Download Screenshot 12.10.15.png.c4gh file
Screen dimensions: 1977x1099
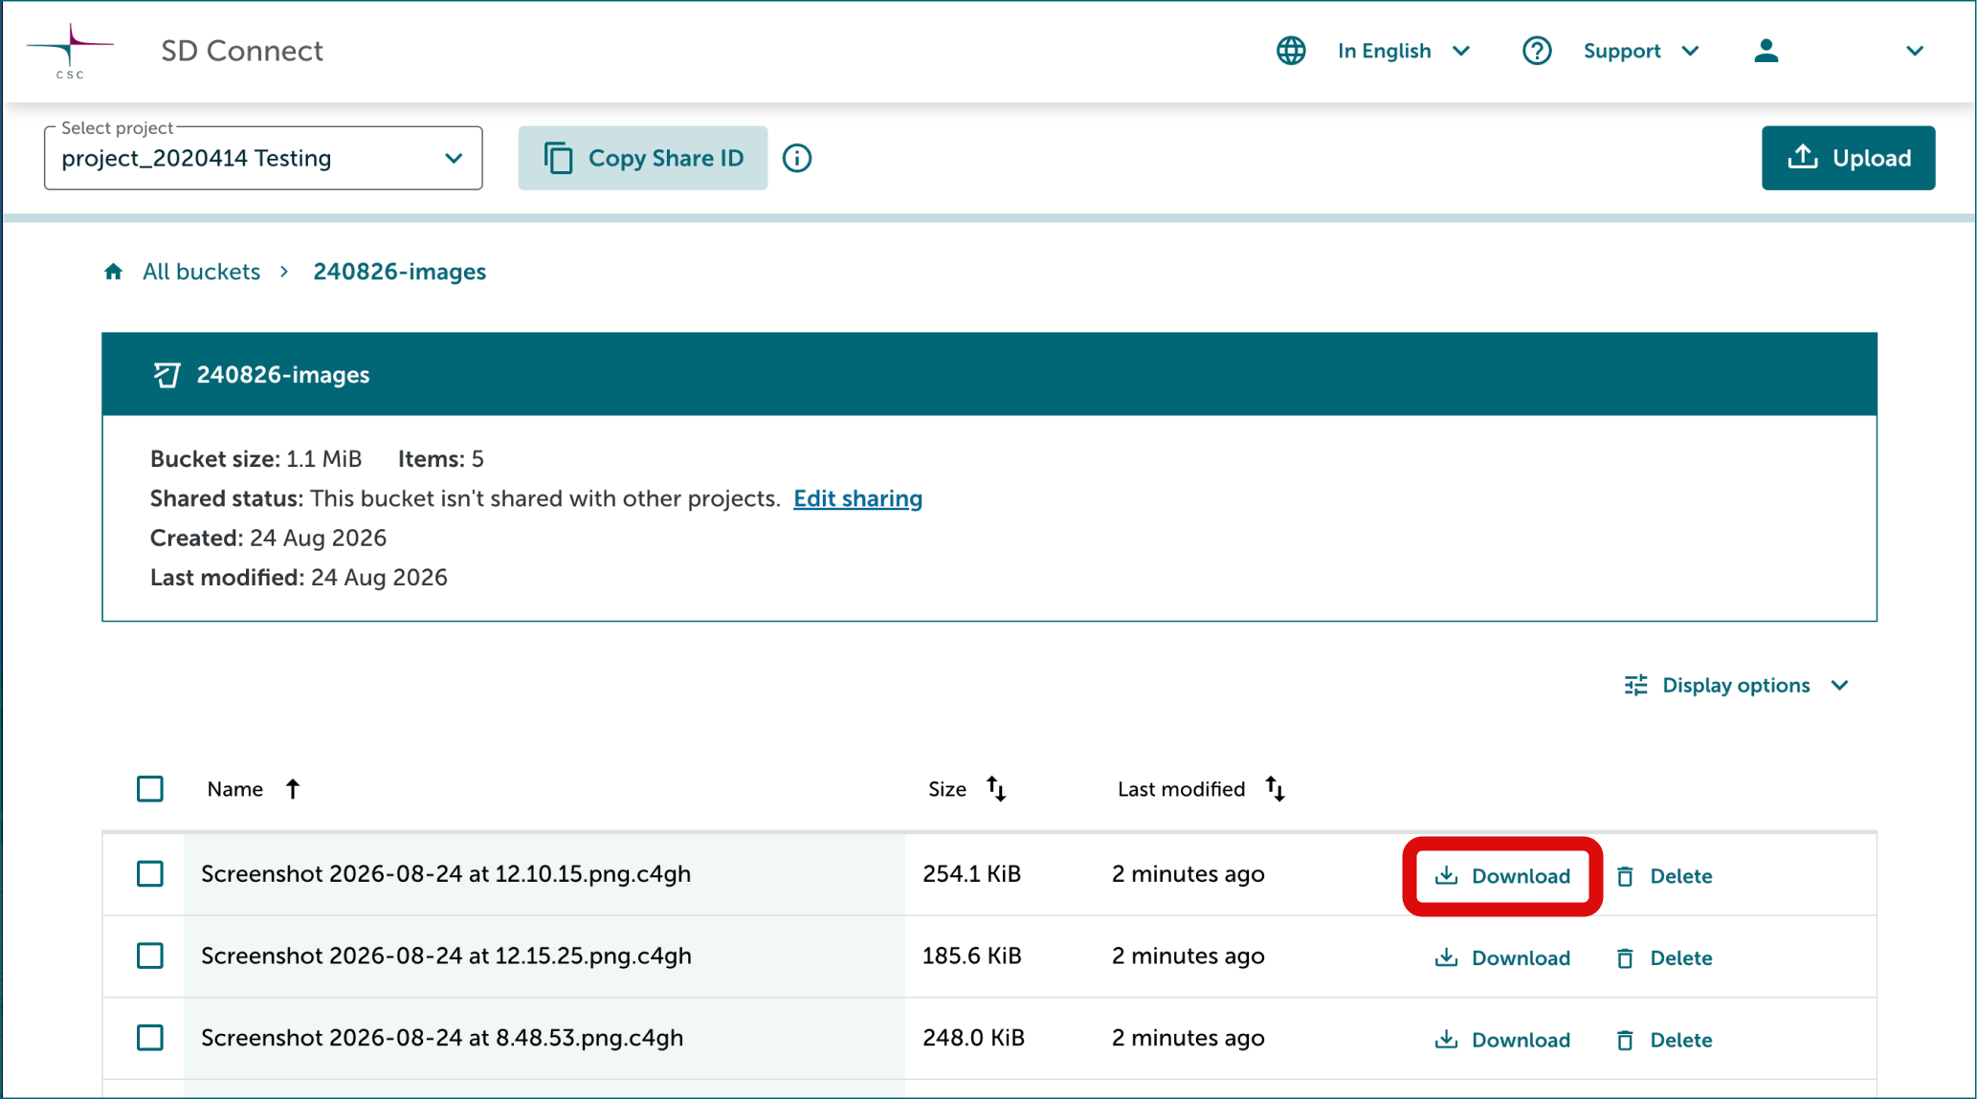[x=1502, y=876]
